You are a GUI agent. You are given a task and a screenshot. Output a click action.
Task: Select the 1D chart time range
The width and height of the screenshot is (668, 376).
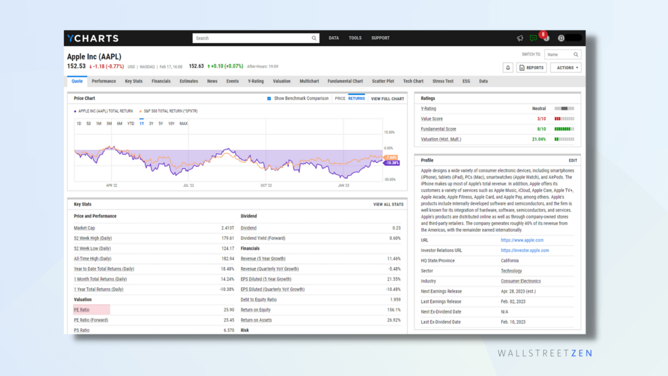point(79,124)
